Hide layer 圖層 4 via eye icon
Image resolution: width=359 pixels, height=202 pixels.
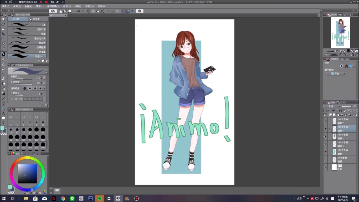coord(325,152)
